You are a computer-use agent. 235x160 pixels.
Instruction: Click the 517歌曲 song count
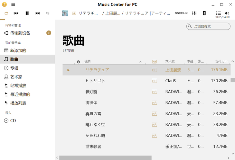pyautogui.click(x=68, y=50)
